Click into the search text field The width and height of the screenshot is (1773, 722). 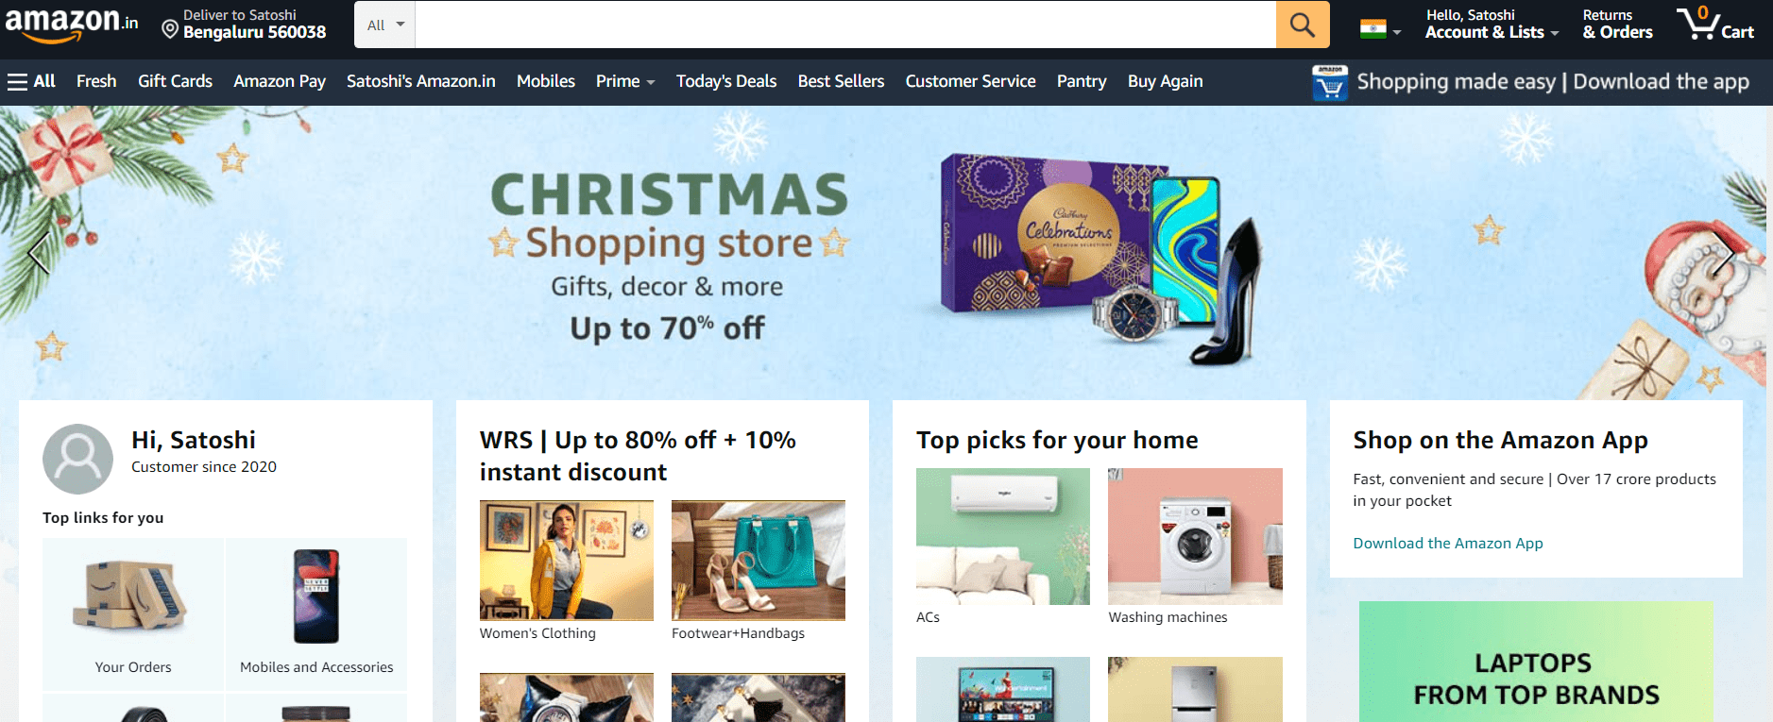coord(845,25)
